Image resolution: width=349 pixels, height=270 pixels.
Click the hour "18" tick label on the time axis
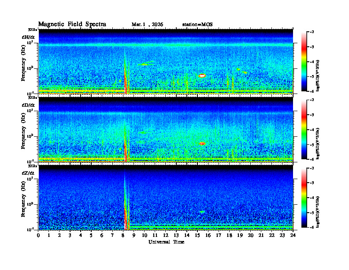point(229,236)
